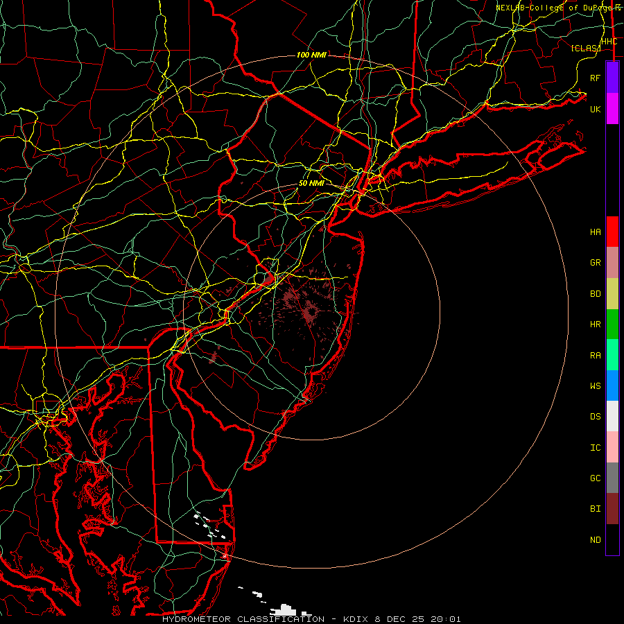Click the dark red BI color swatch
Screen dimensions: 624x624
pos(612,509)
